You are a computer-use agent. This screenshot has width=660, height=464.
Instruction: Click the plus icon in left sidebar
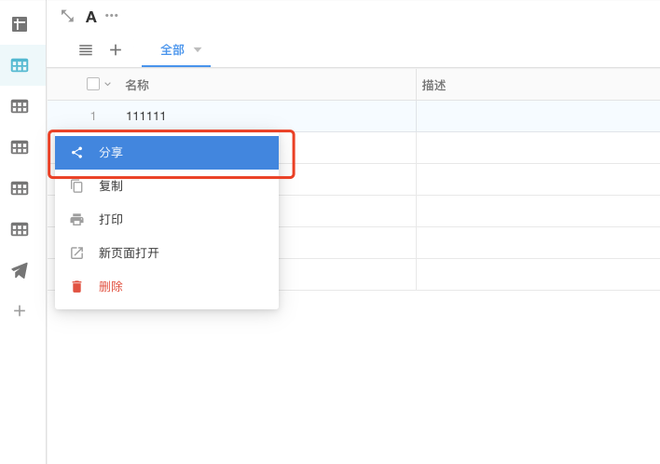(x=20, y=310)
